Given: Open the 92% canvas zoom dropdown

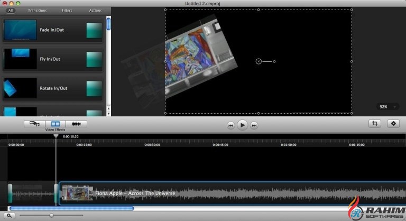Looking at the screenshot, I should click(x=386, y=107).
